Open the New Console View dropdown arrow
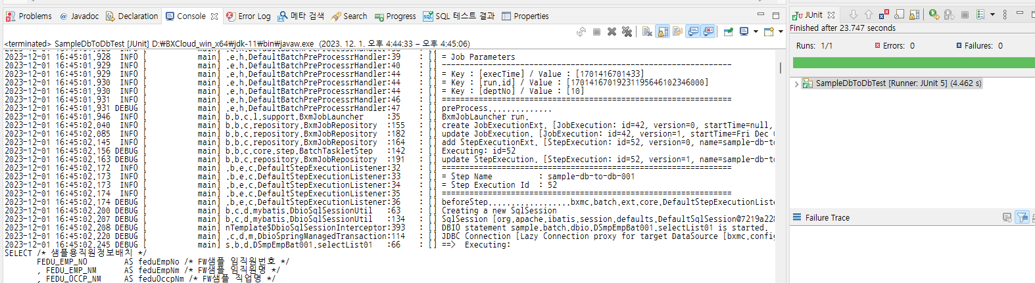Image resolution: width=1035 pixels, height=283 pixels. tap(781, 32)
